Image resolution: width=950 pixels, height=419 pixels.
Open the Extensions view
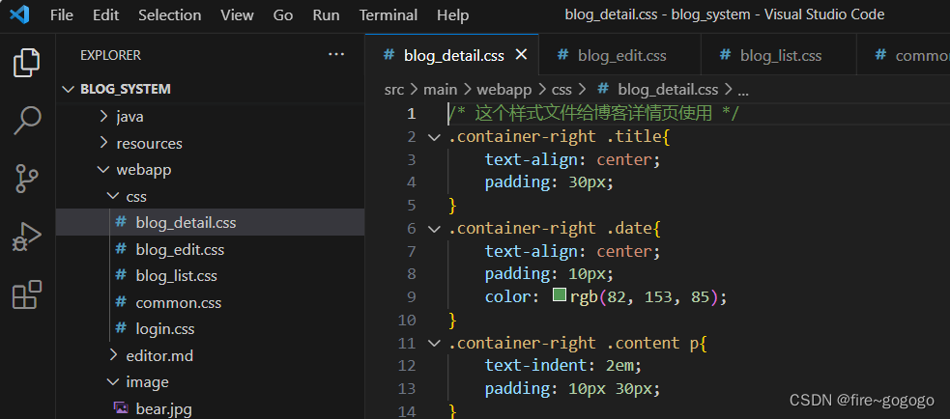[27, 294]
